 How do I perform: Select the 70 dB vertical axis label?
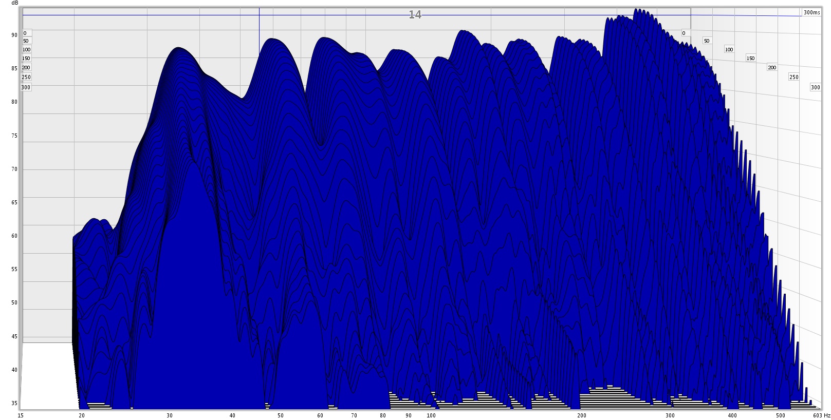coord(14,169)
